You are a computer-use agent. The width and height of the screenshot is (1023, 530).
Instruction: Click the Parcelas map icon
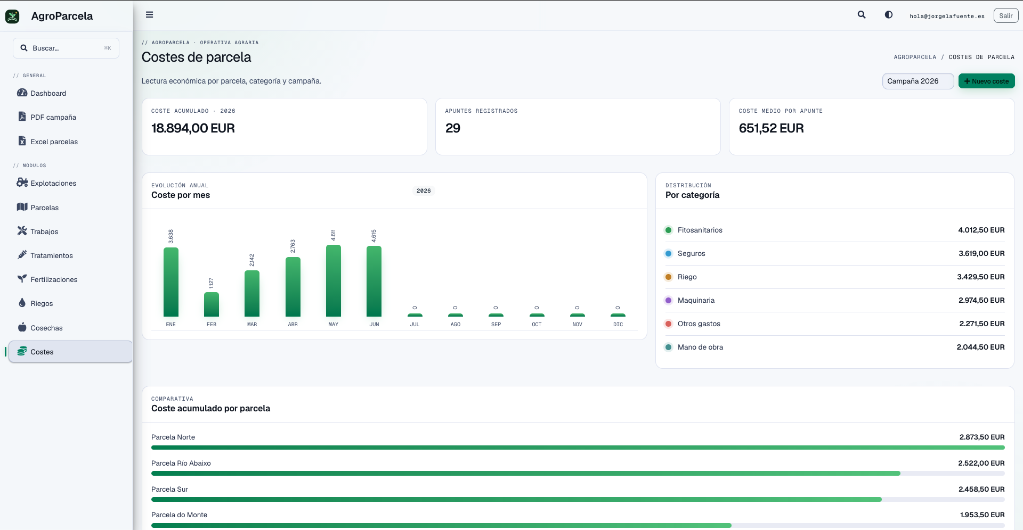pyautogui.click(x=22, y=207)
